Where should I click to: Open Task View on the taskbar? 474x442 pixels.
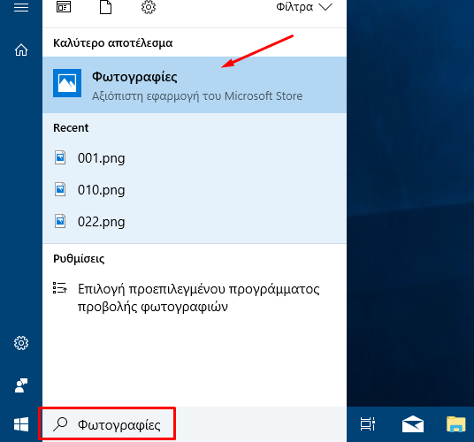click(x=368, y=423)
